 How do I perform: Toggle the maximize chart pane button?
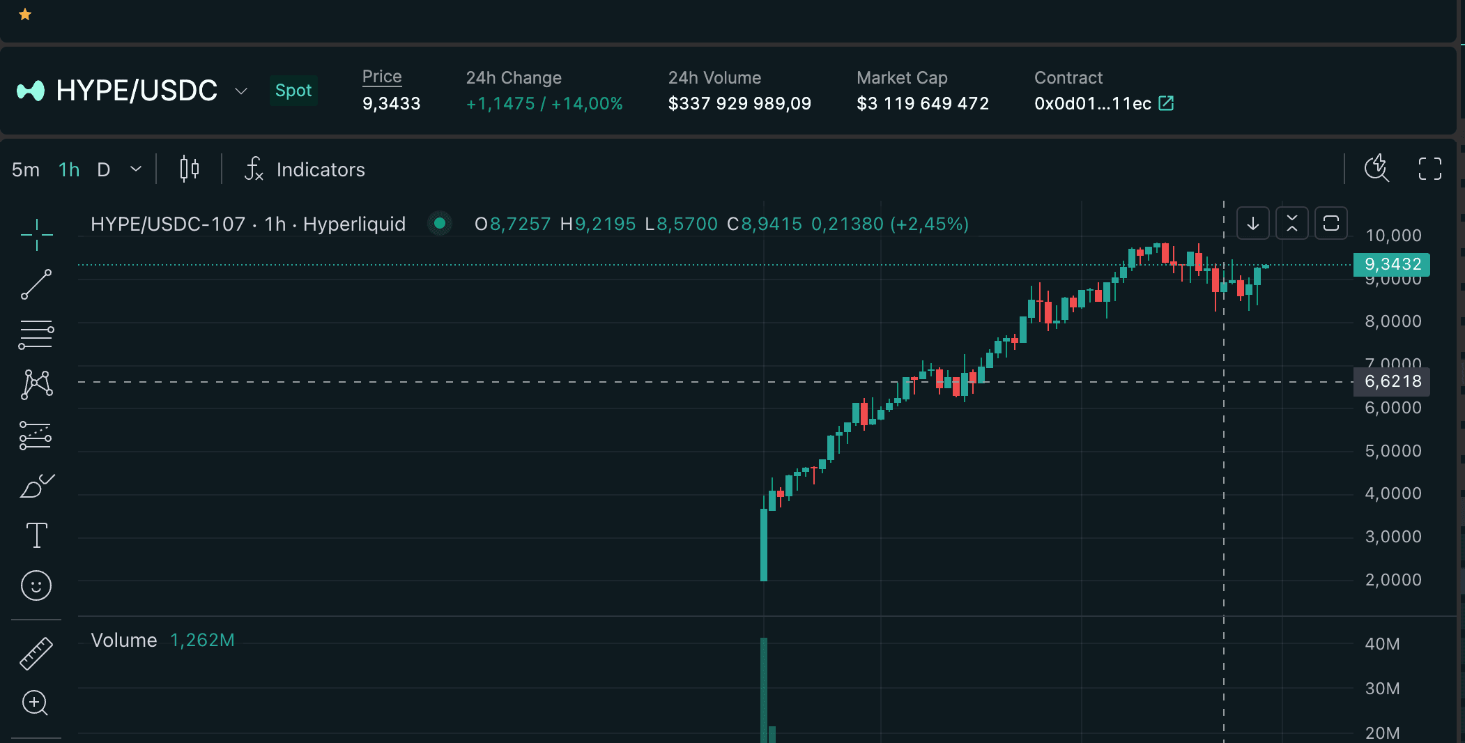pyautogui.click(x=1330, y=224)
